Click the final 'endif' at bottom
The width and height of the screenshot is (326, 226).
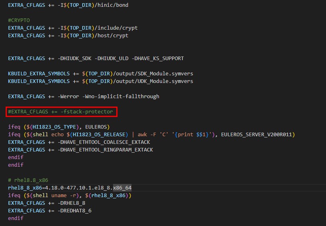tap(16, 218)
